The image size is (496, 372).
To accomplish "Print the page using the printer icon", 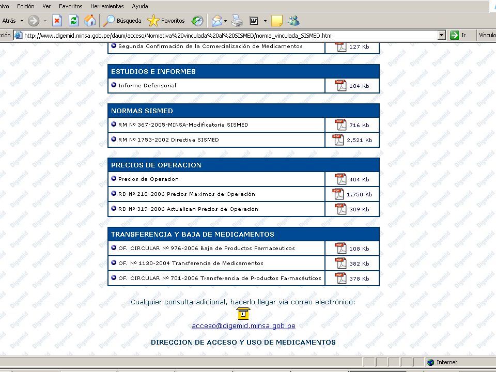I will tap(237, 21).
